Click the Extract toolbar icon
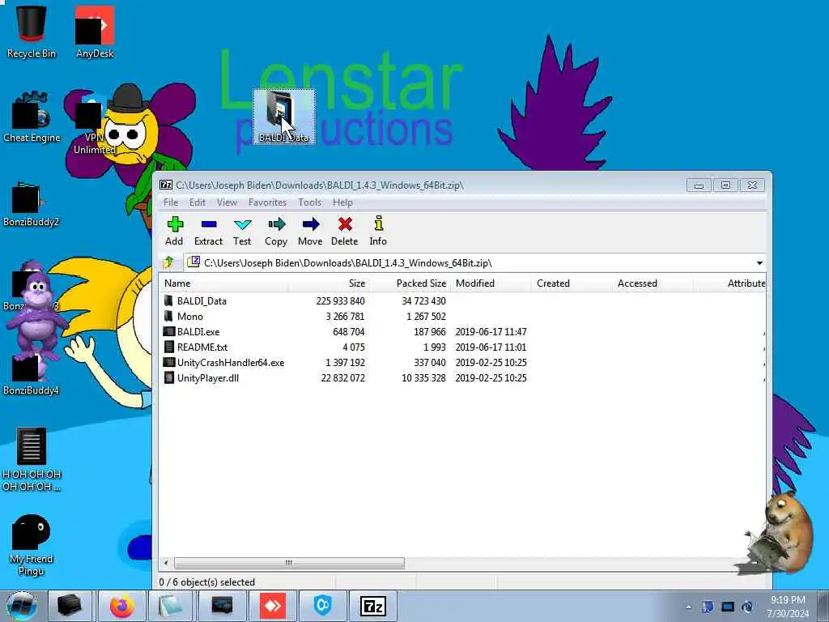Image resolution: width=829 pixels, height=622 pixels. coord(208,231)
